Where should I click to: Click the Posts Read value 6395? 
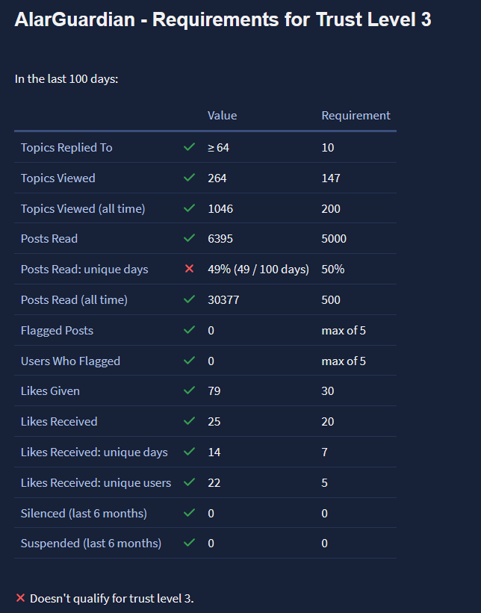coord(220,239)
